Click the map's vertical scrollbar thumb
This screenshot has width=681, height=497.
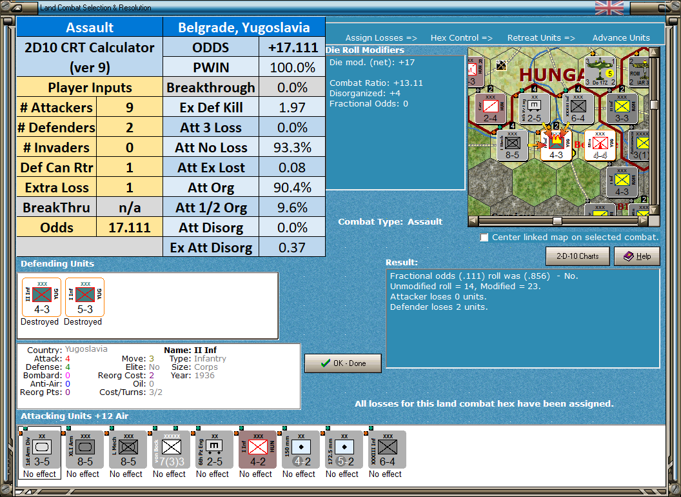[654, 105]
